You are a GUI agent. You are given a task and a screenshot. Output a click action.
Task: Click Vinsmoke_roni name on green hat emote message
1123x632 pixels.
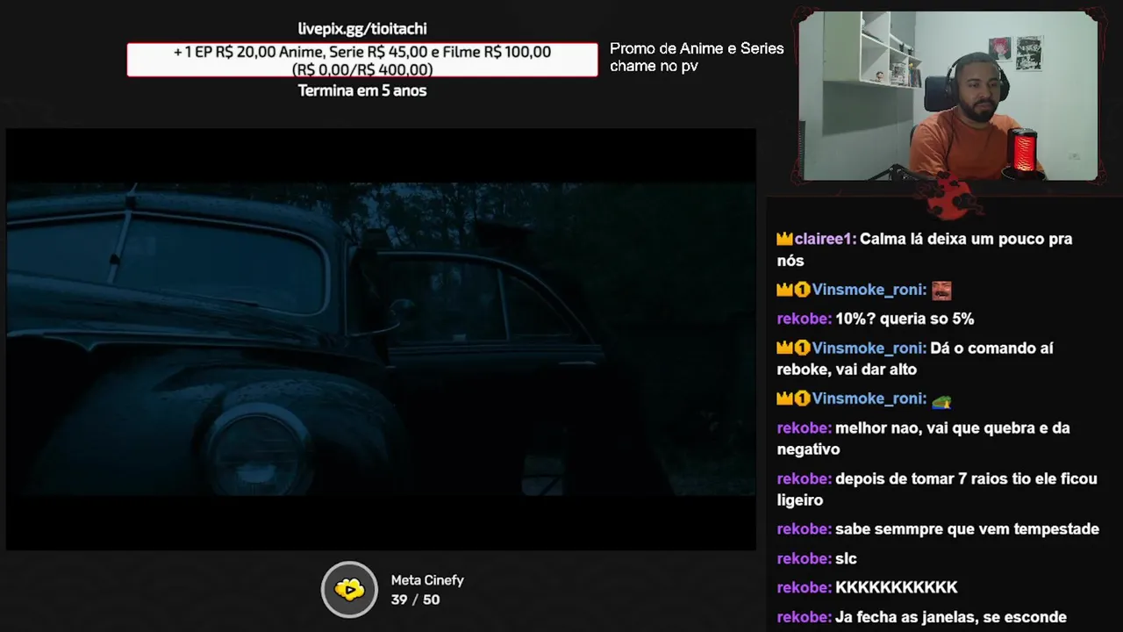coord(869,399)
